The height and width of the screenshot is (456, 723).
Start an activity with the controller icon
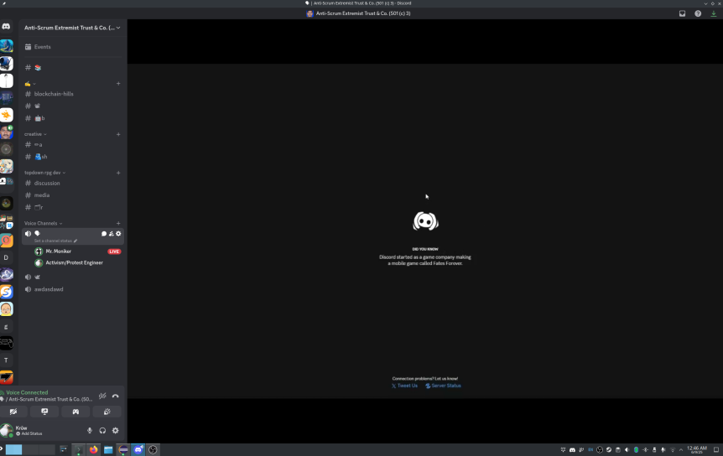point(75,412)
